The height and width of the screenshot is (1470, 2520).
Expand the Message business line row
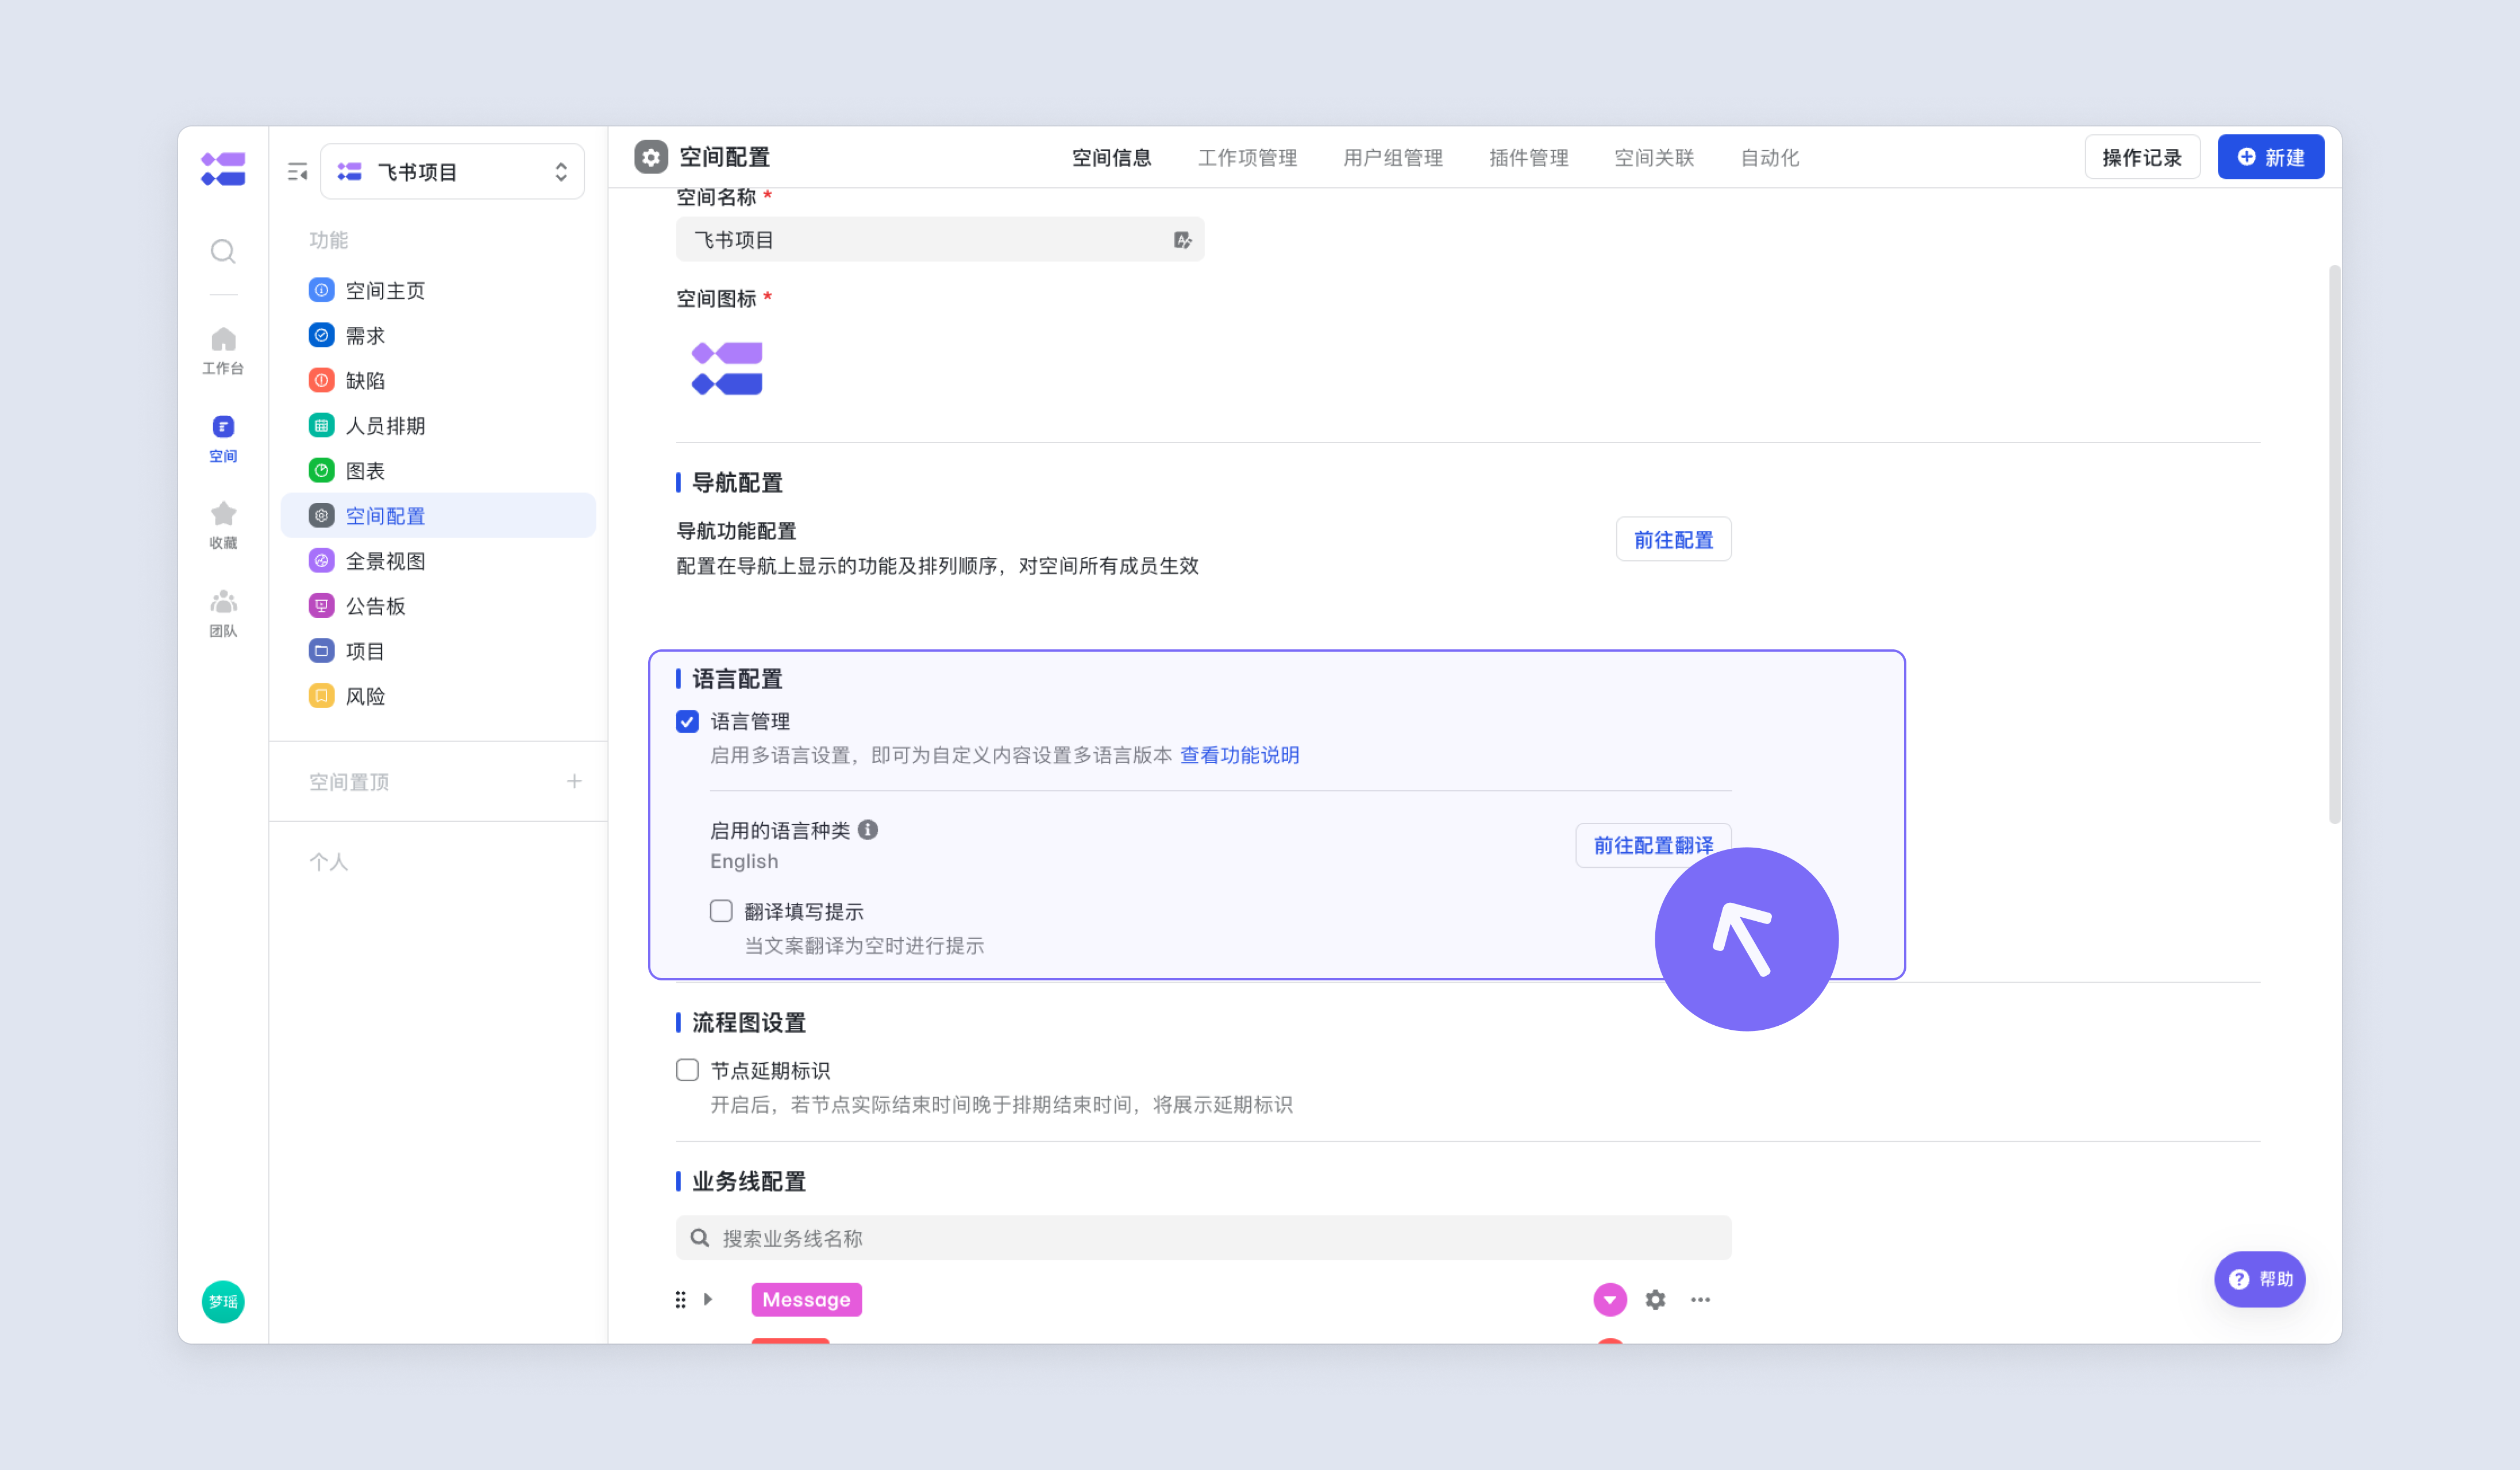(708, 1299)
